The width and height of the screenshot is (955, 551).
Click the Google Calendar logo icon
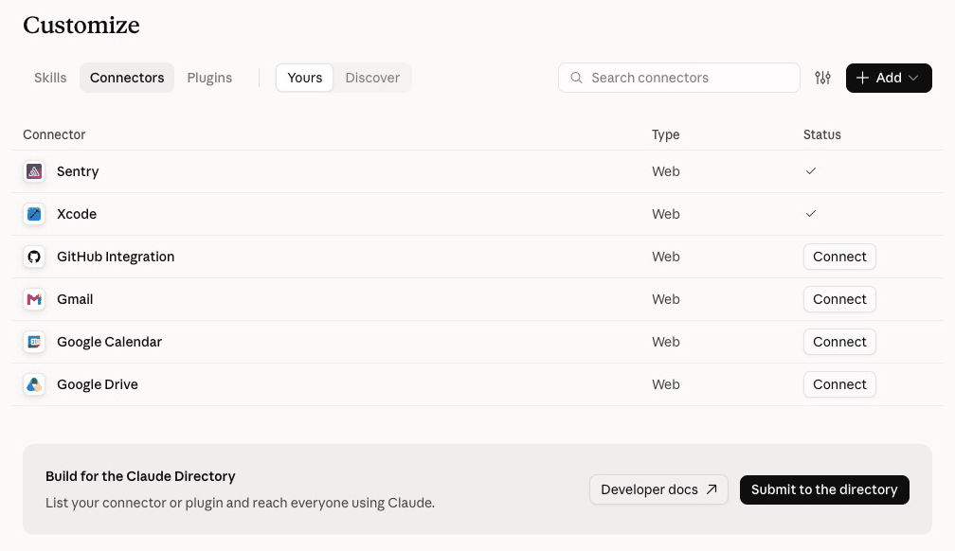[x=34, y=342]
